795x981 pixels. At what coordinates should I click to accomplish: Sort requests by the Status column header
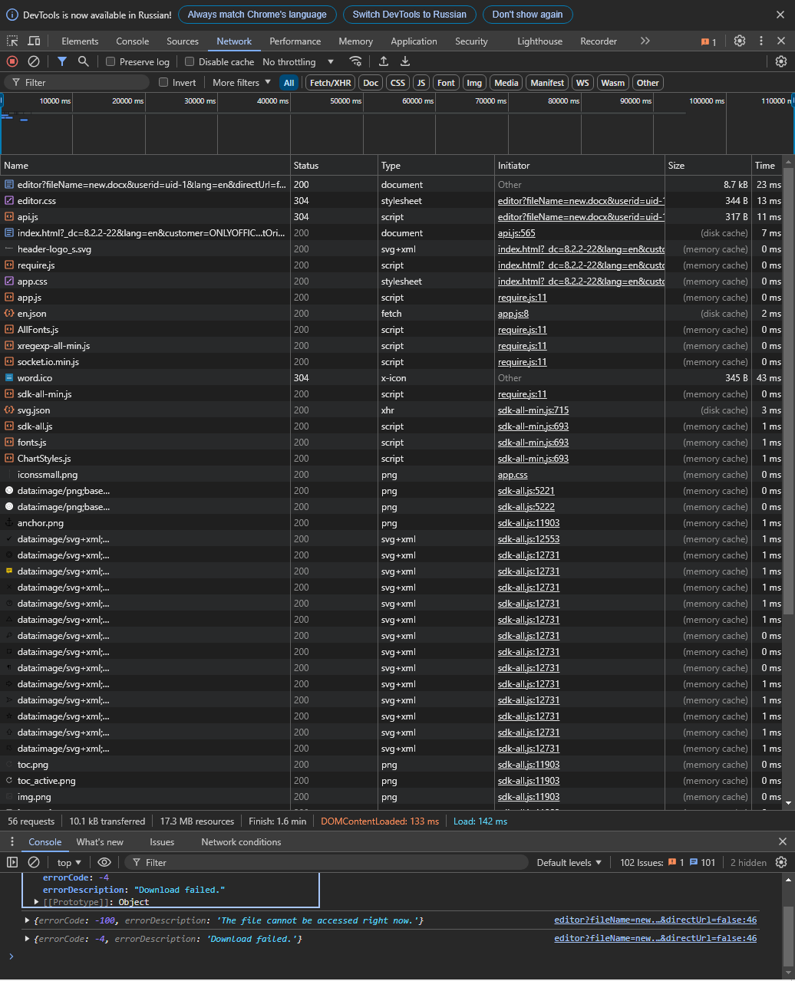click(x=335, y=166)
